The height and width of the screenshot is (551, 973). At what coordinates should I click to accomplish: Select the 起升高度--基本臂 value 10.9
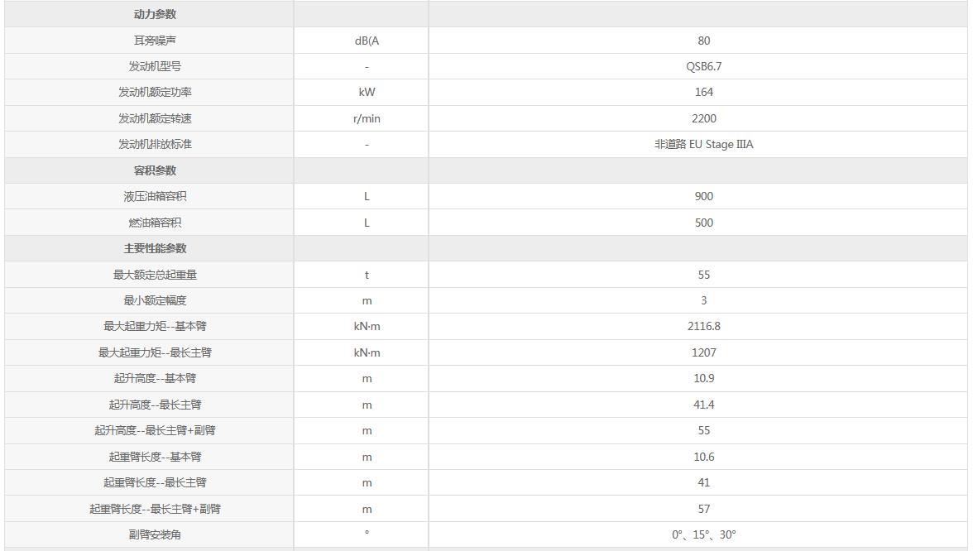pyautogui.click(x=703, y=379)
